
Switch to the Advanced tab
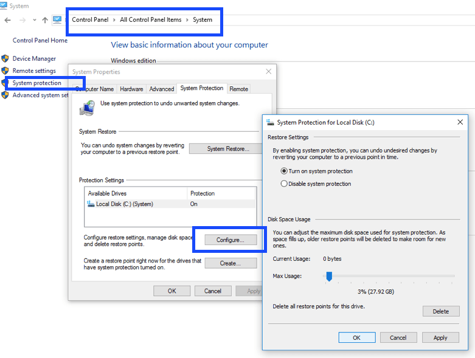coord(162,89)
